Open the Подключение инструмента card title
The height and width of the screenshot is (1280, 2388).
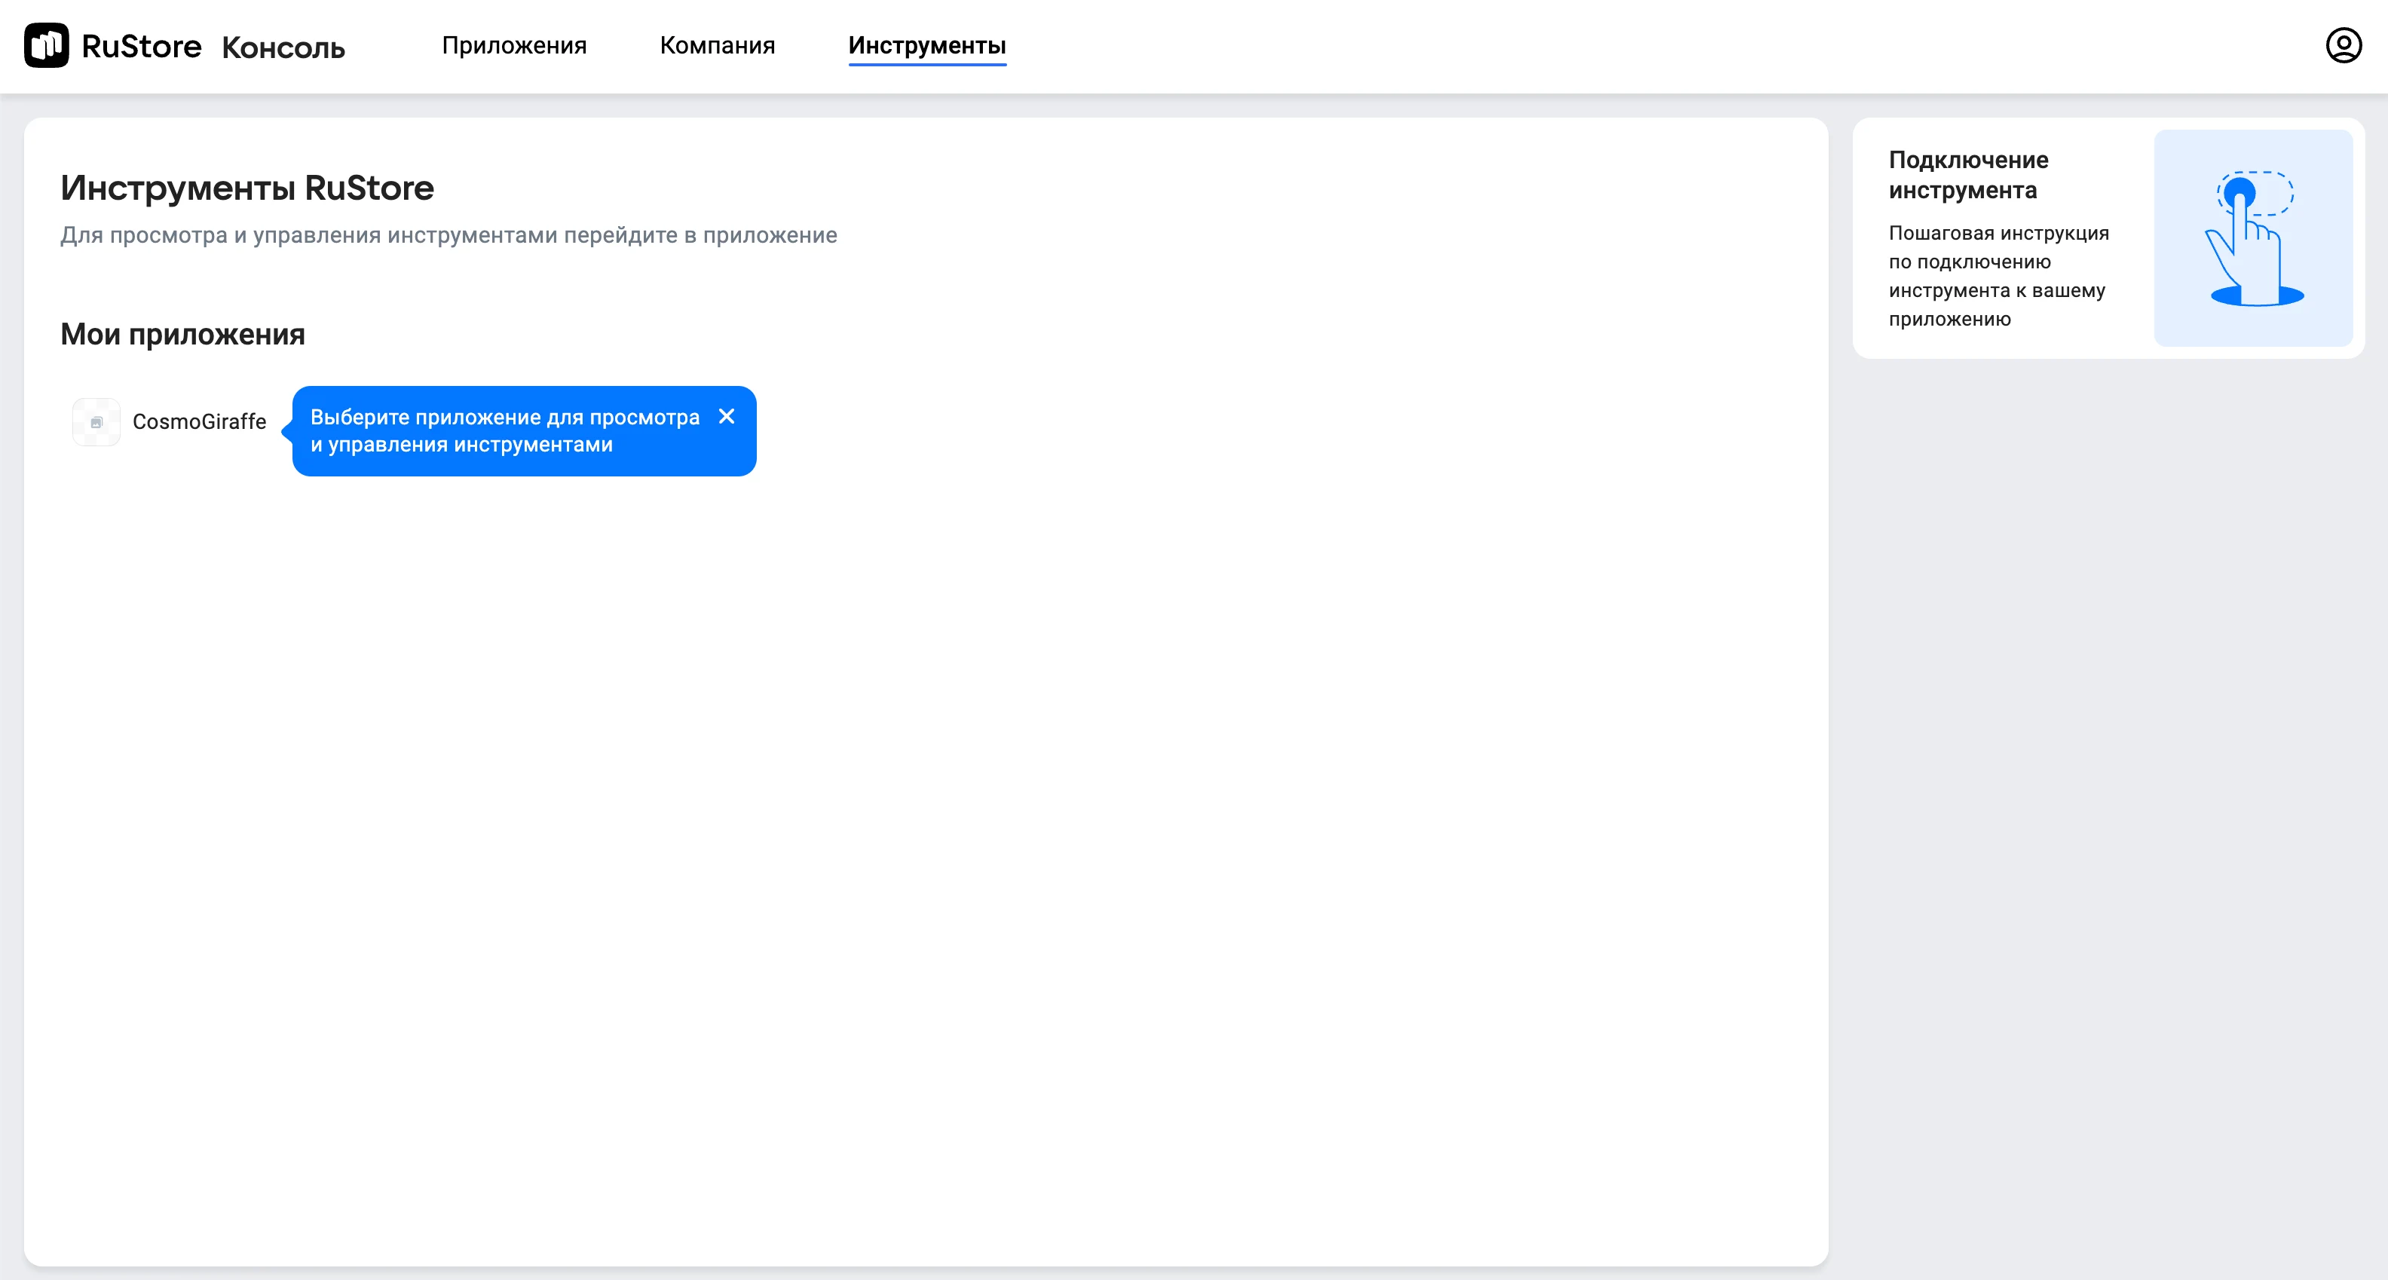[1968, 174]
